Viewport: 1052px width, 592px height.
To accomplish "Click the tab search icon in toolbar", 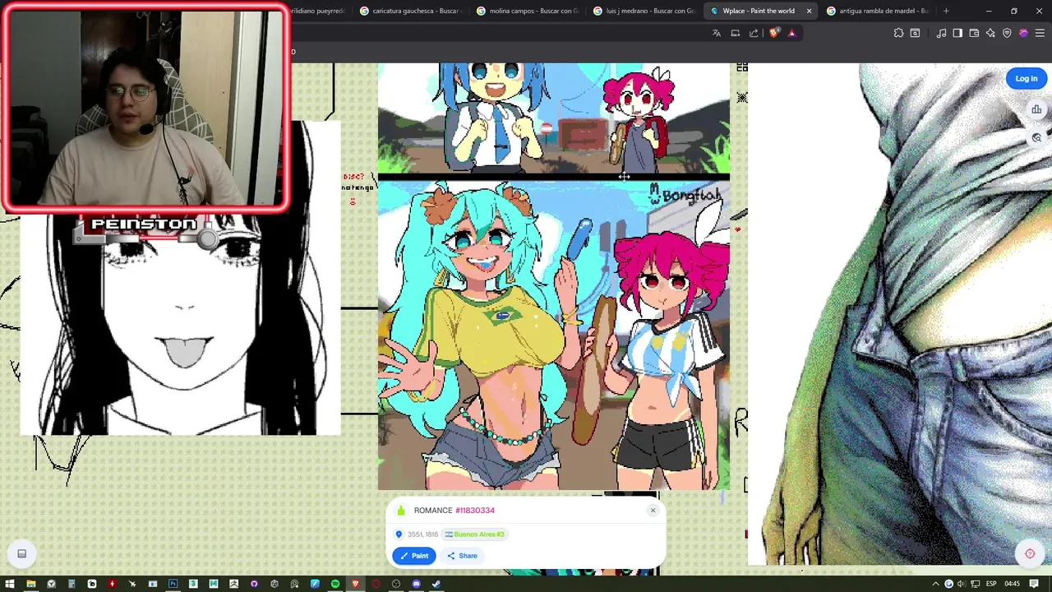I will [x=915, y=33].
